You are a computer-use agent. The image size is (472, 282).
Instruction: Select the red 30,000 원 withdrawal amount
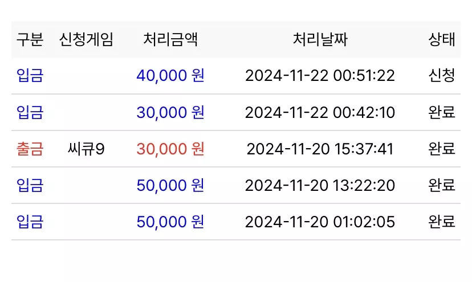point(170,149)
